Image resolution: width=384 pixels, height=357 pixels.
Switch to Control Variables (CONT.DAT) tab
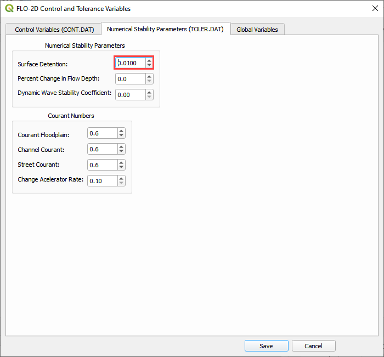[53, 30]
